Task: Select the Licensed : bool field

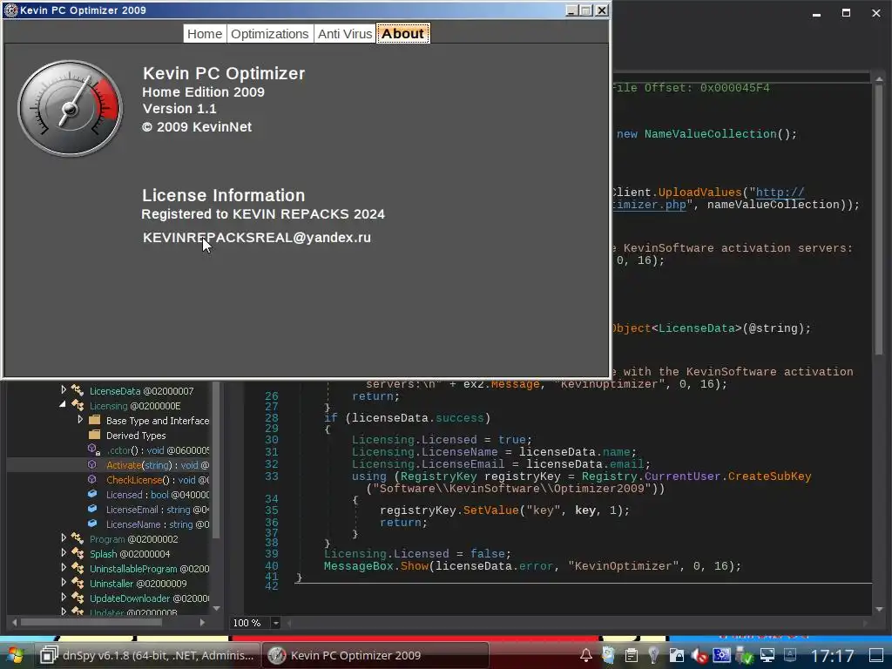Action: [x=157, y=495]
